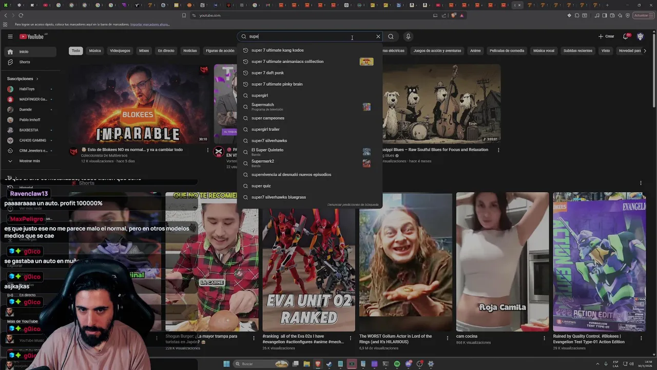Select suggestion 'super 7 ultimate kang kodos'
This screenshot has height=370, width=657.
point(310,50)
